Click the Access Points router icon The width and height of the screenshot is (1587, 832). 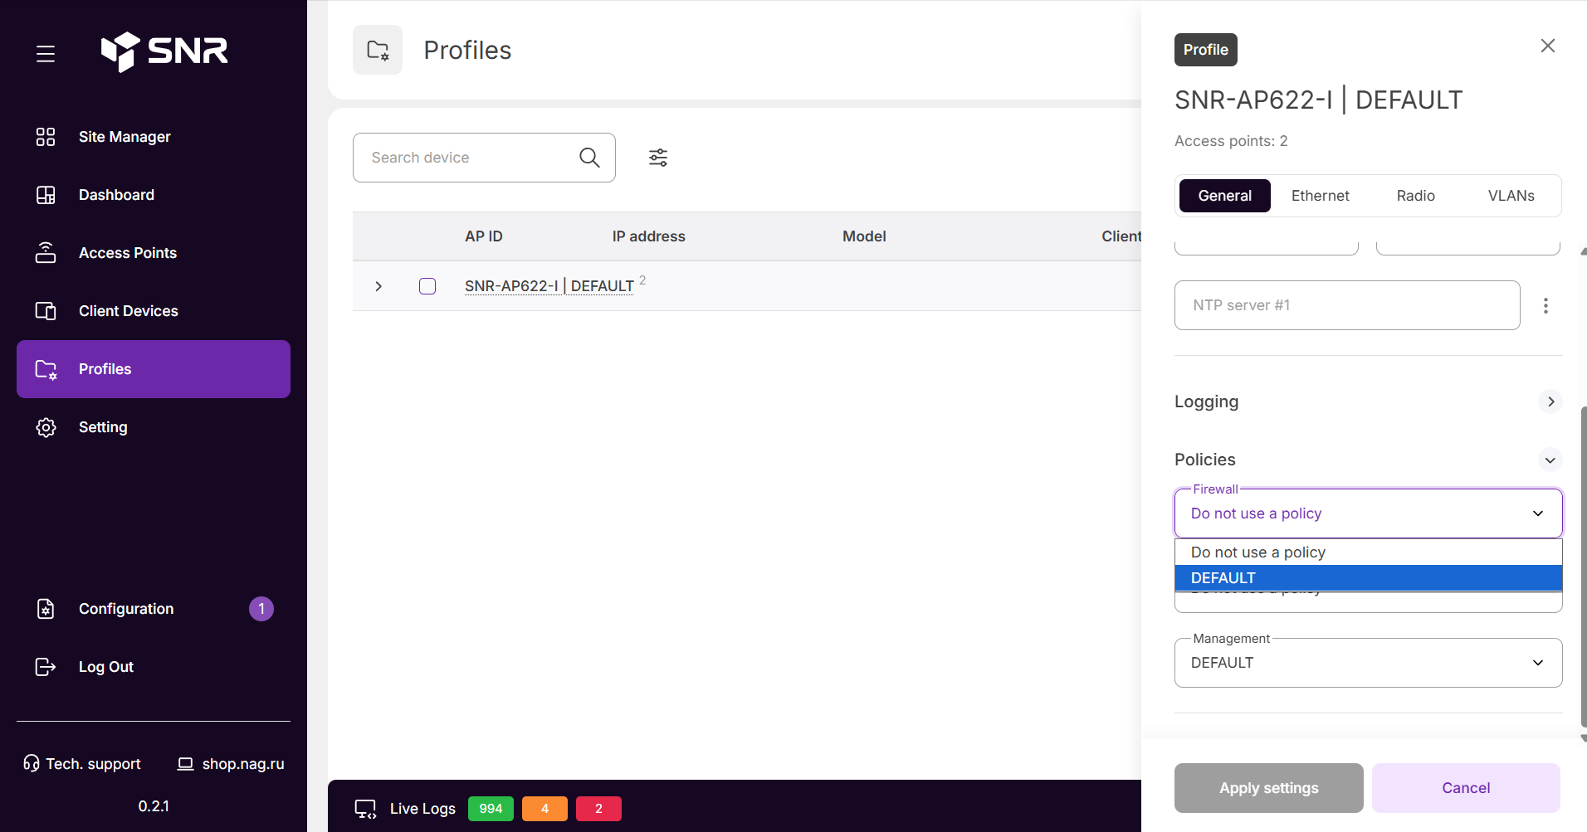pos(46,253)
